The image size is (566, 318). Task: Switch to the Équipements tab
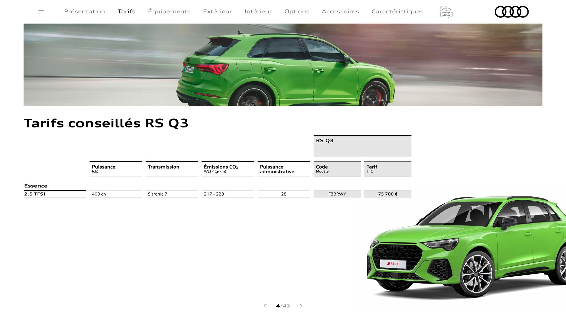pos(169,11)
